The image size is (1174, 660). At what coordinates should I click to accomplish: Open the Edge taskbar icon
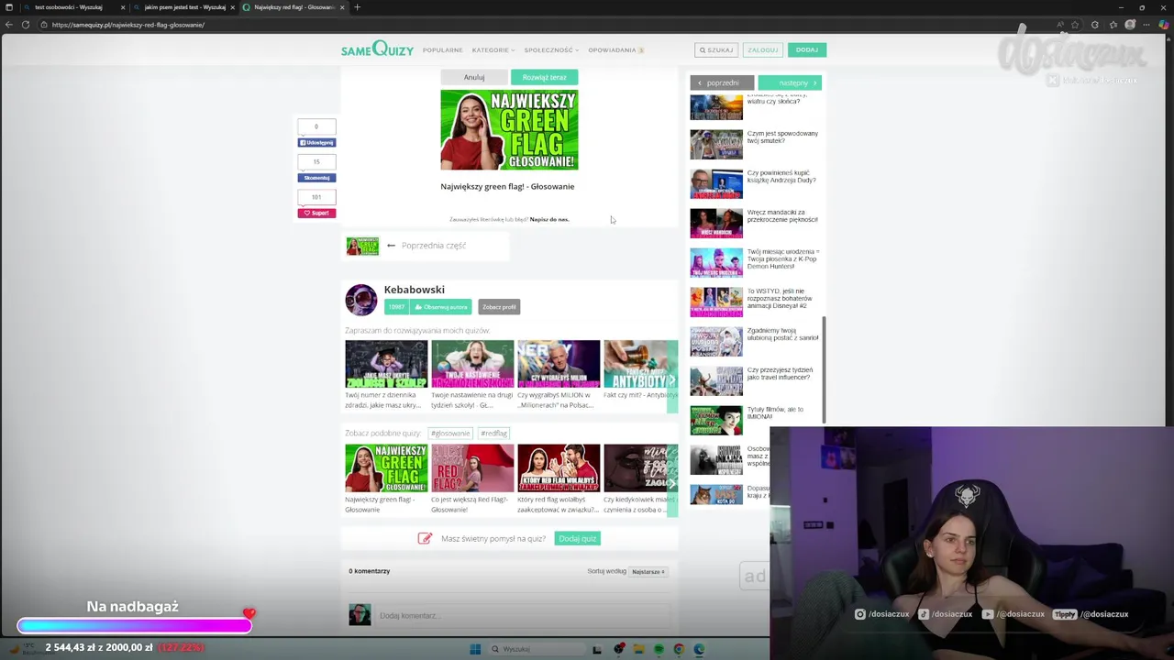[699, 649]
